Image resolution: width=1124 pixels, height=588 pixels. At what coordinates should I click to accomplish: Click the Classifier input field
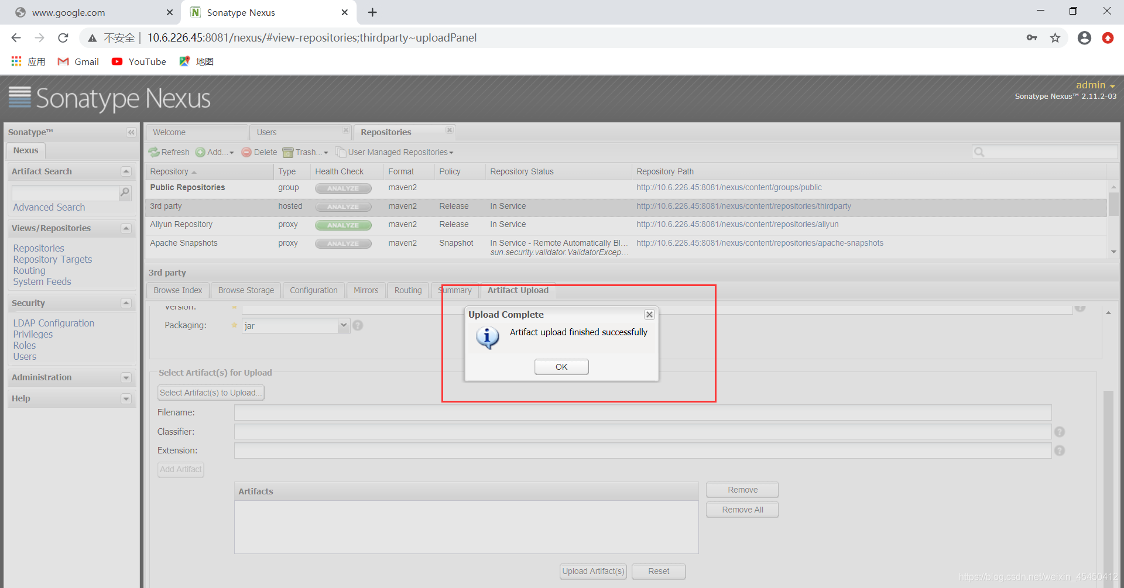[x=643, y=432]
